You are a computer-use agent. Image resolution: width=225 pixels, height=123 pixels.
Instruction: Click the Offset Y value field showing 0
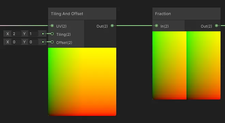click(33, 42)
